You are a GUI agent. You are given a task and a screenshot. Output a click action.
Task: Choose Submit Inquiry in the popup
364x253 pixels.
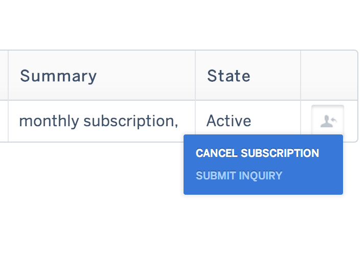(239, 176)
